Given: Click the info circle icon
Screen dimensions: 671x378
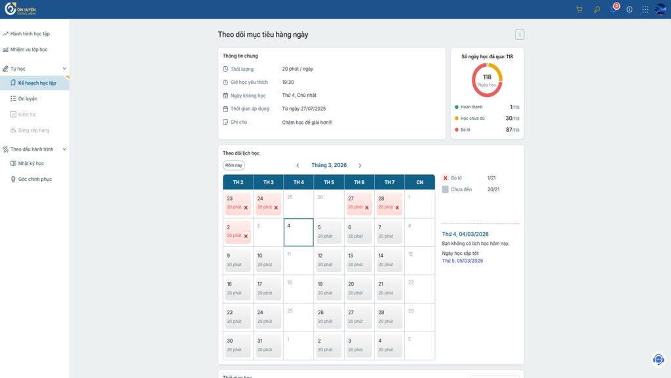Looking at the screenshot, I should point(630,9).
